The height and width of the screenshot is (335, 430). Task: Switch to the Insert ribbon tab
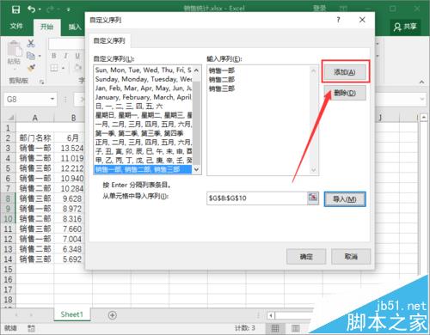pyautogui.click(x=75, y=27)
